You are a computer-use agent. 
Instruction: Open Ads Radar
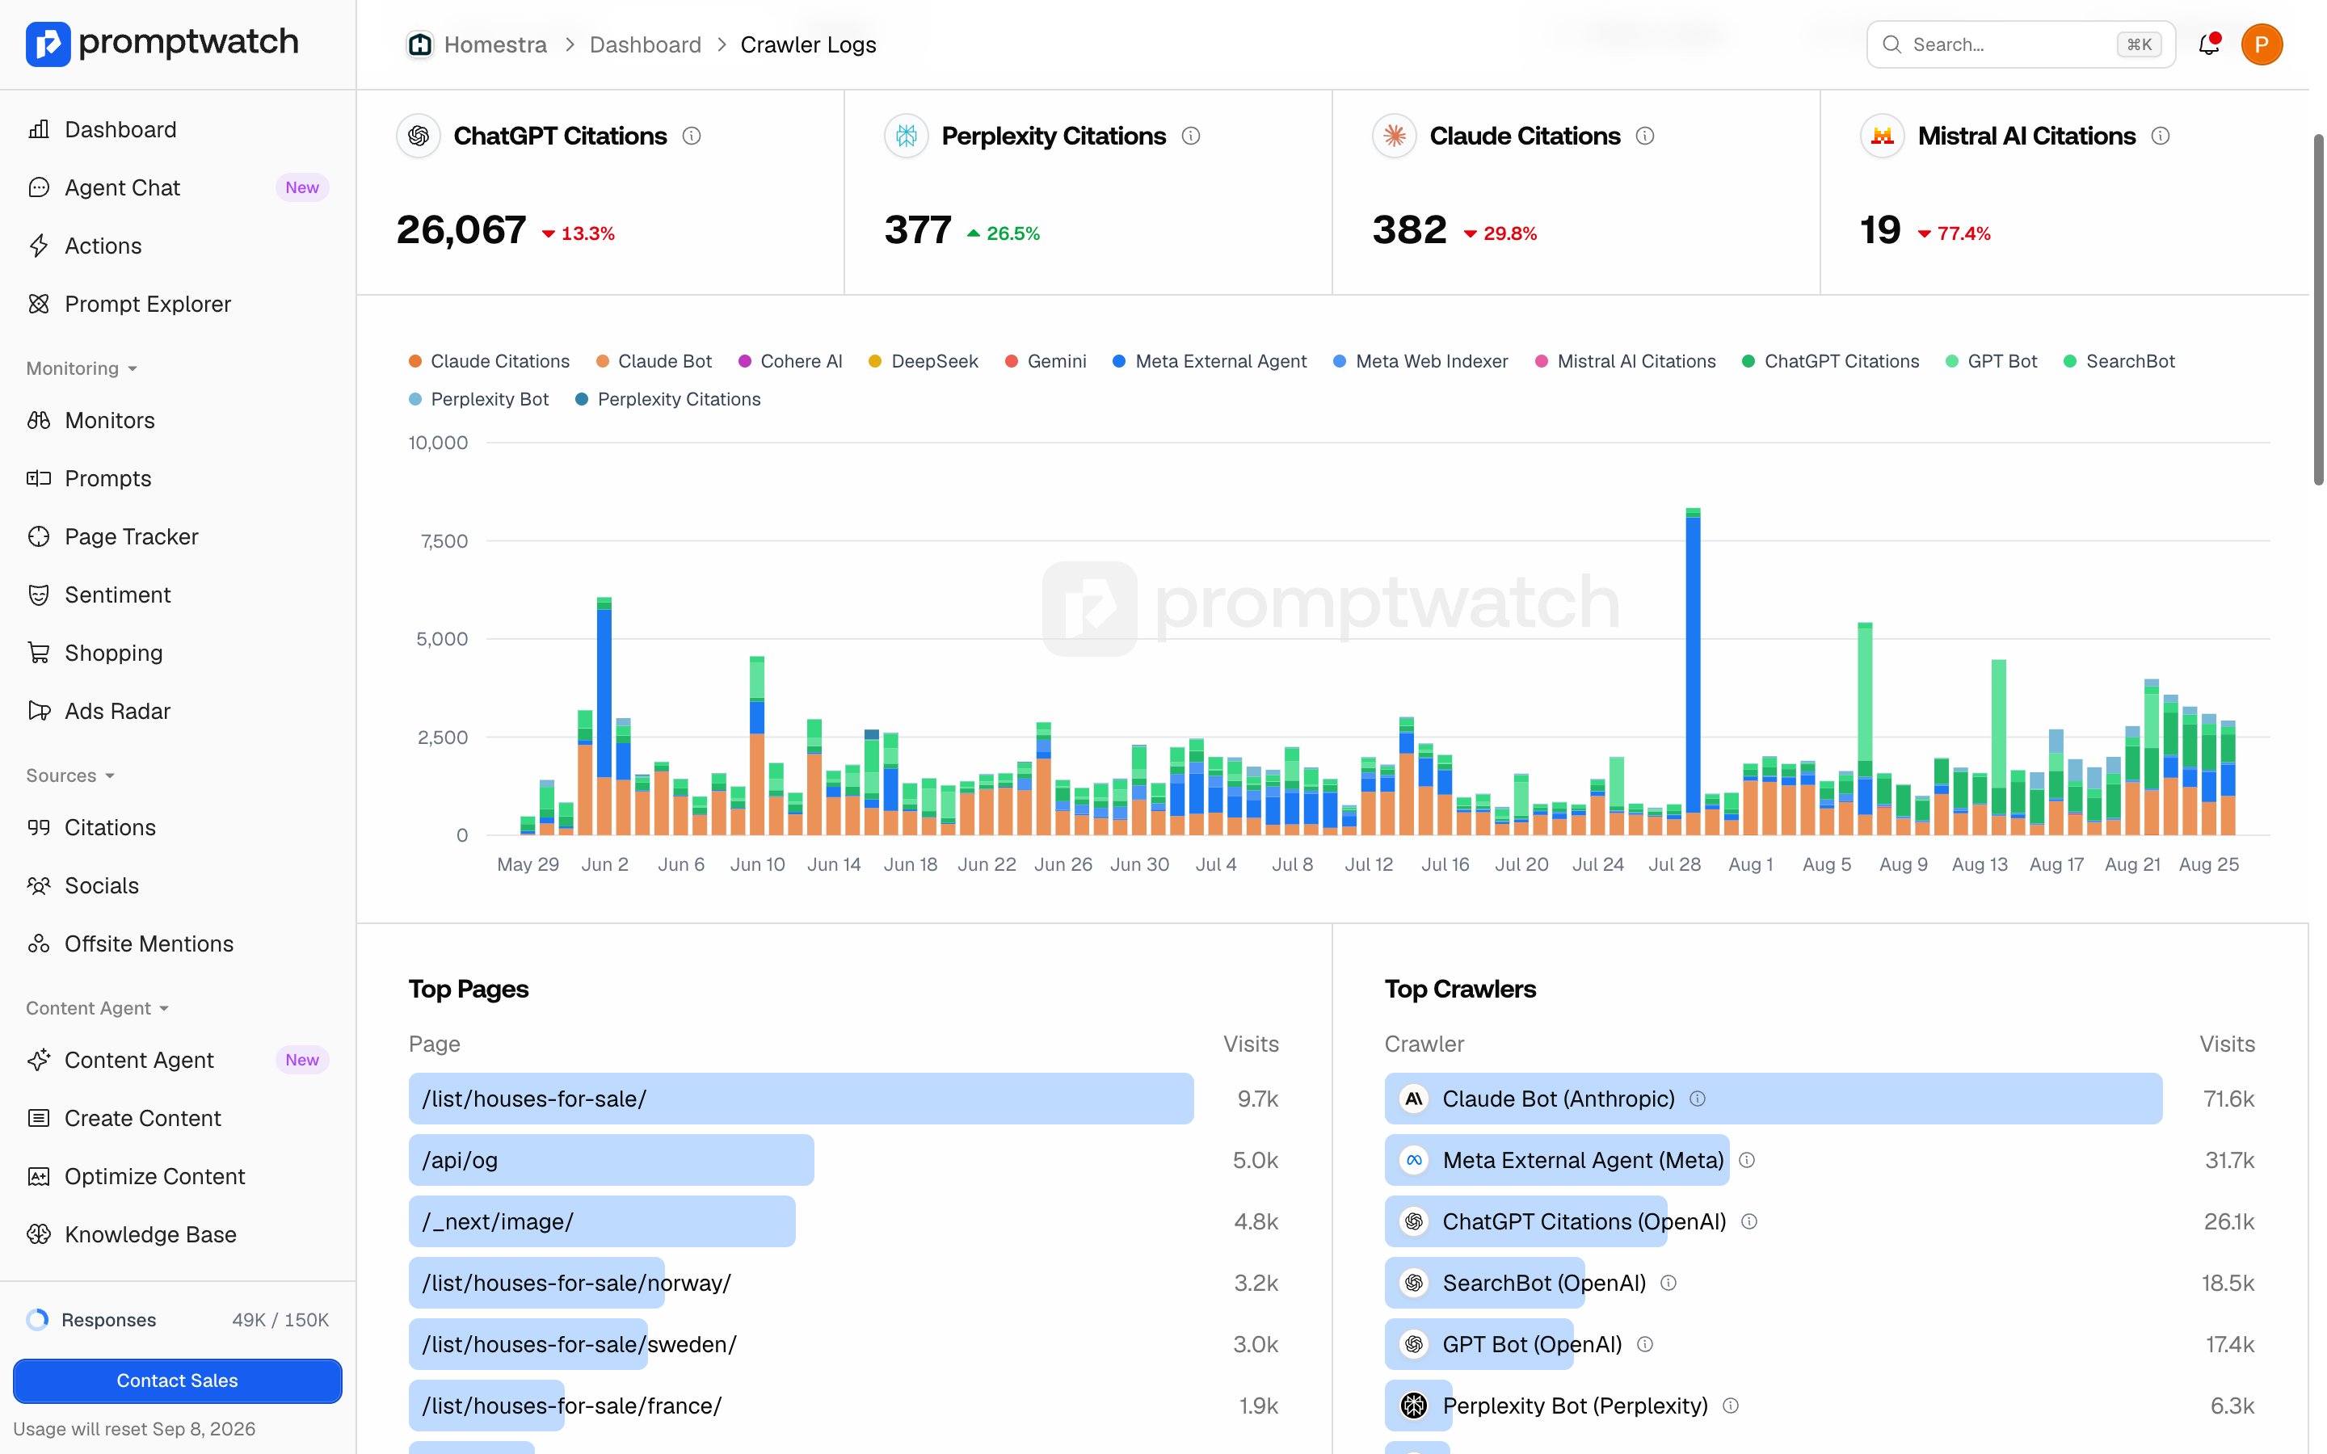click(178, 711)
